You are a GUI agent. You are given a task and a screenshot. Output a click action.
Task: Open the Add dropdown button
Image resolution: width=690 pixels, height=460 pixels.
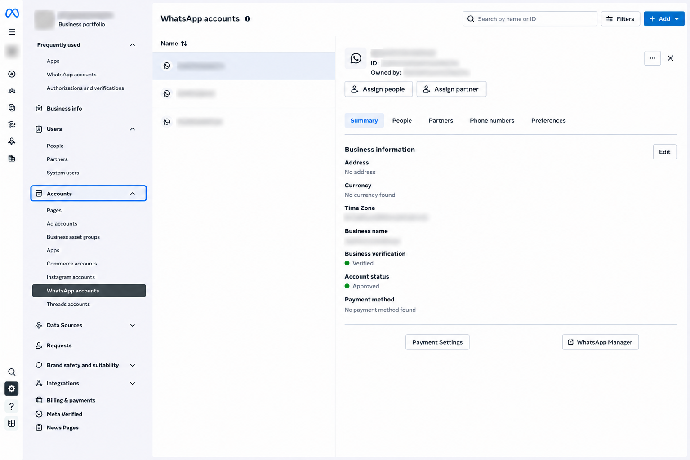(664, 19)
